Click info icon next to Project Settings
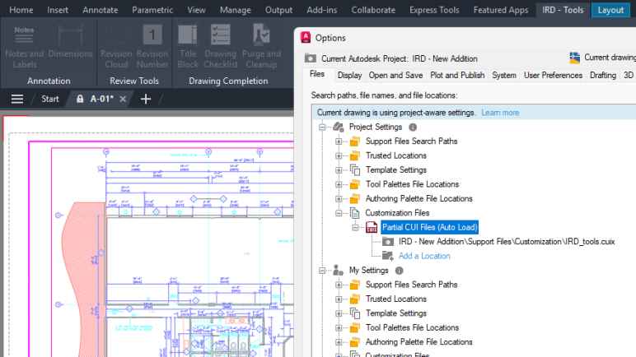 tap(413, 128)
